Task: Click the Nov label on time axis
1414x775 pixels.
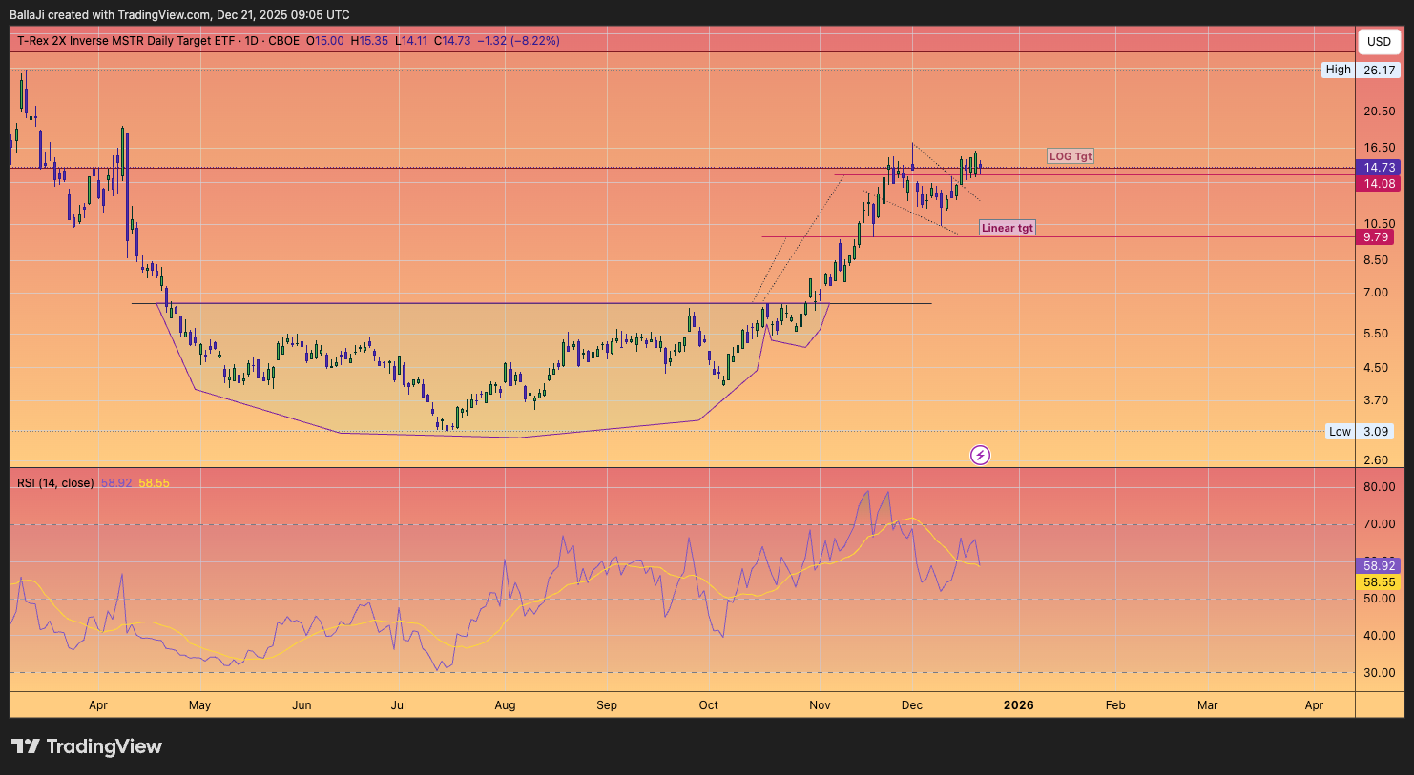Action: pos(820,705)
